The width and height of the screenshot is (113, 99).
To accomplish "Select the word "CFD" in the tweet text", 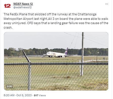I will point(30,23).
